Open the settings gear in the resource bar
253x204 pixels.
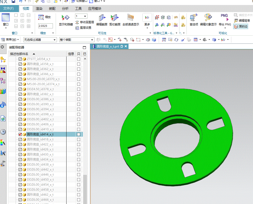[3, 47]
